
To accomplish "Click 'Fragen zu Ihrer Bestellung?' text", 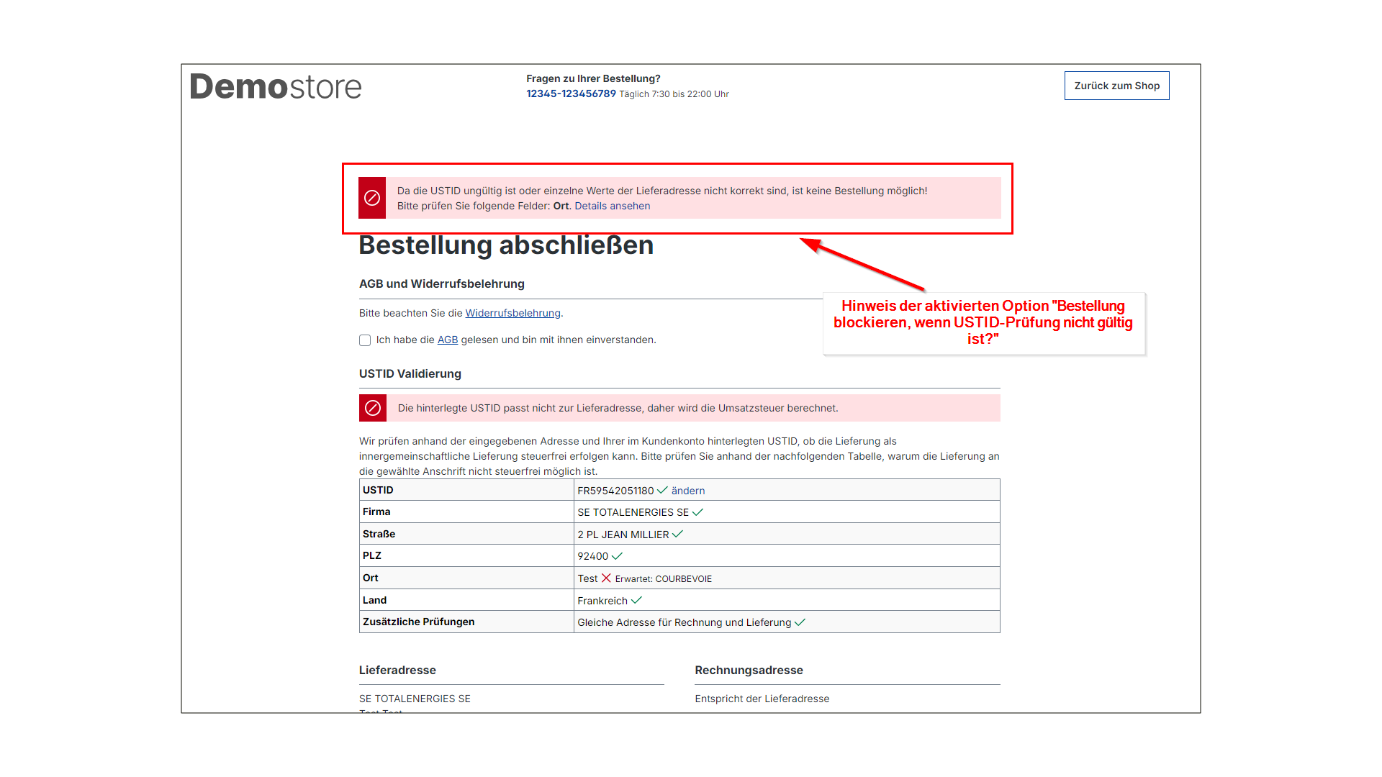I will (593, 78).
